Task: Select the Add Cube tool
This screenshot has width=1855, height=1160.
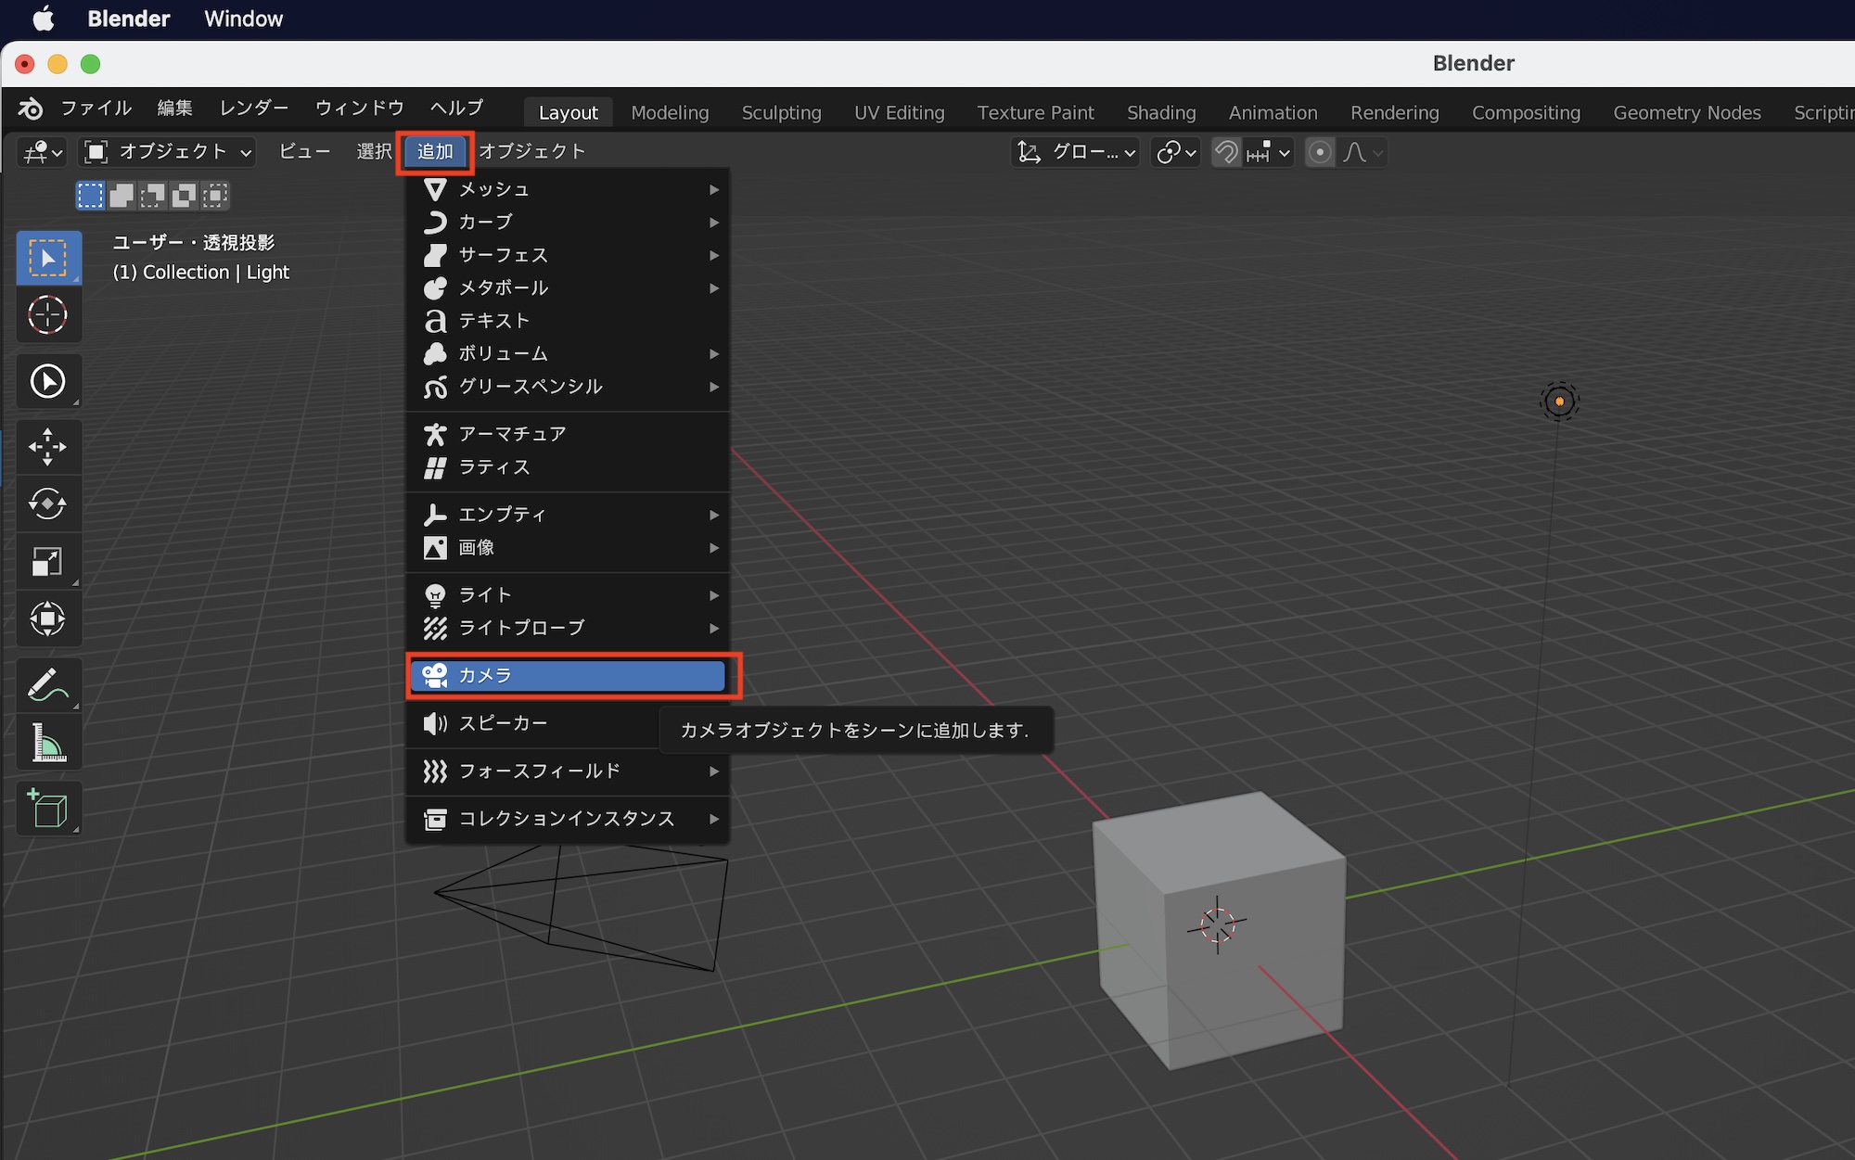Action: 47,809
